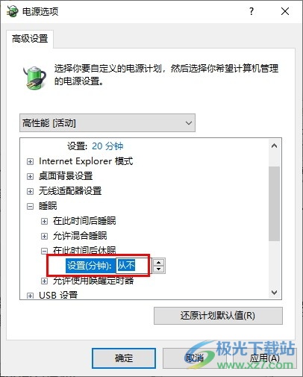This screenshot has height=377, width=303.
Task: Increase hibernate minutes with spinner up arrow
Action: pyautogui.click(x=158, y=262)
